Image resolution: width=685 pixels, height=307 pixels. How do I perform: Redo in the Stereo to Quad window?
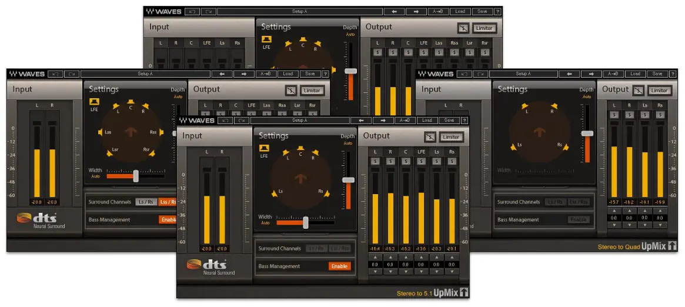480,74
